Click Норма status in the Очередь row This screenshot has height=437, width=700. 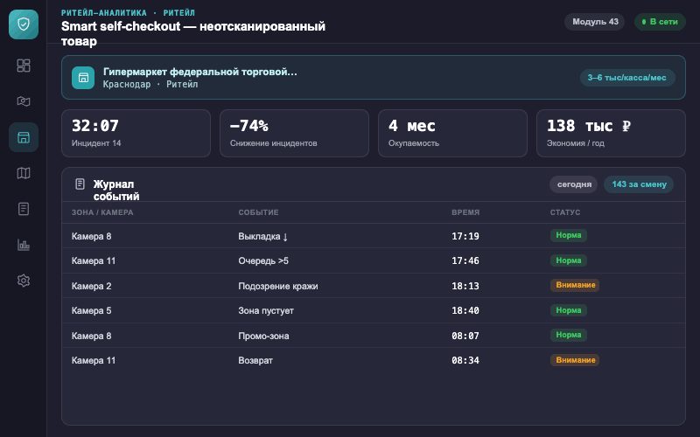coord(568,260)
